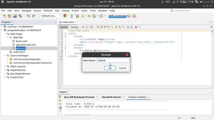This screenshot has width=214, height=120.
Task: Click the memory usage bar
Action: (117, 16)
